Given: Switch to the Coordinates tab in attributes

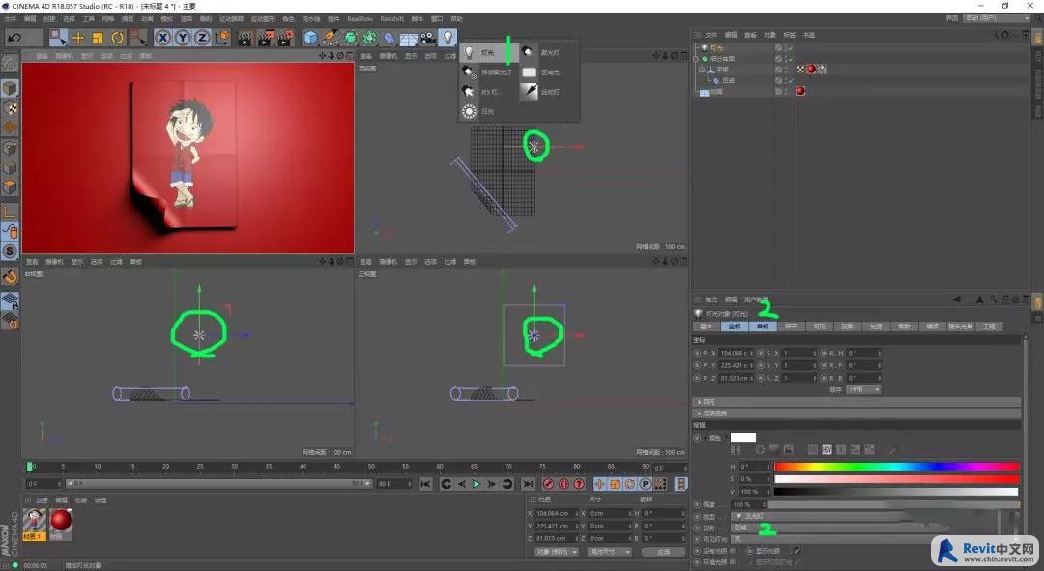Looking at the screenshot, I should click(735, 327).
